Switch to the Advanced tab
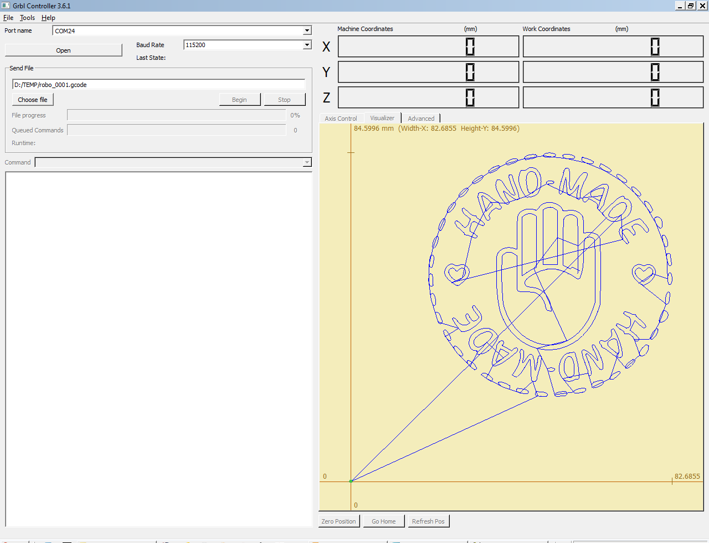Viewport: 709px width, 543px height. point(421,119)
